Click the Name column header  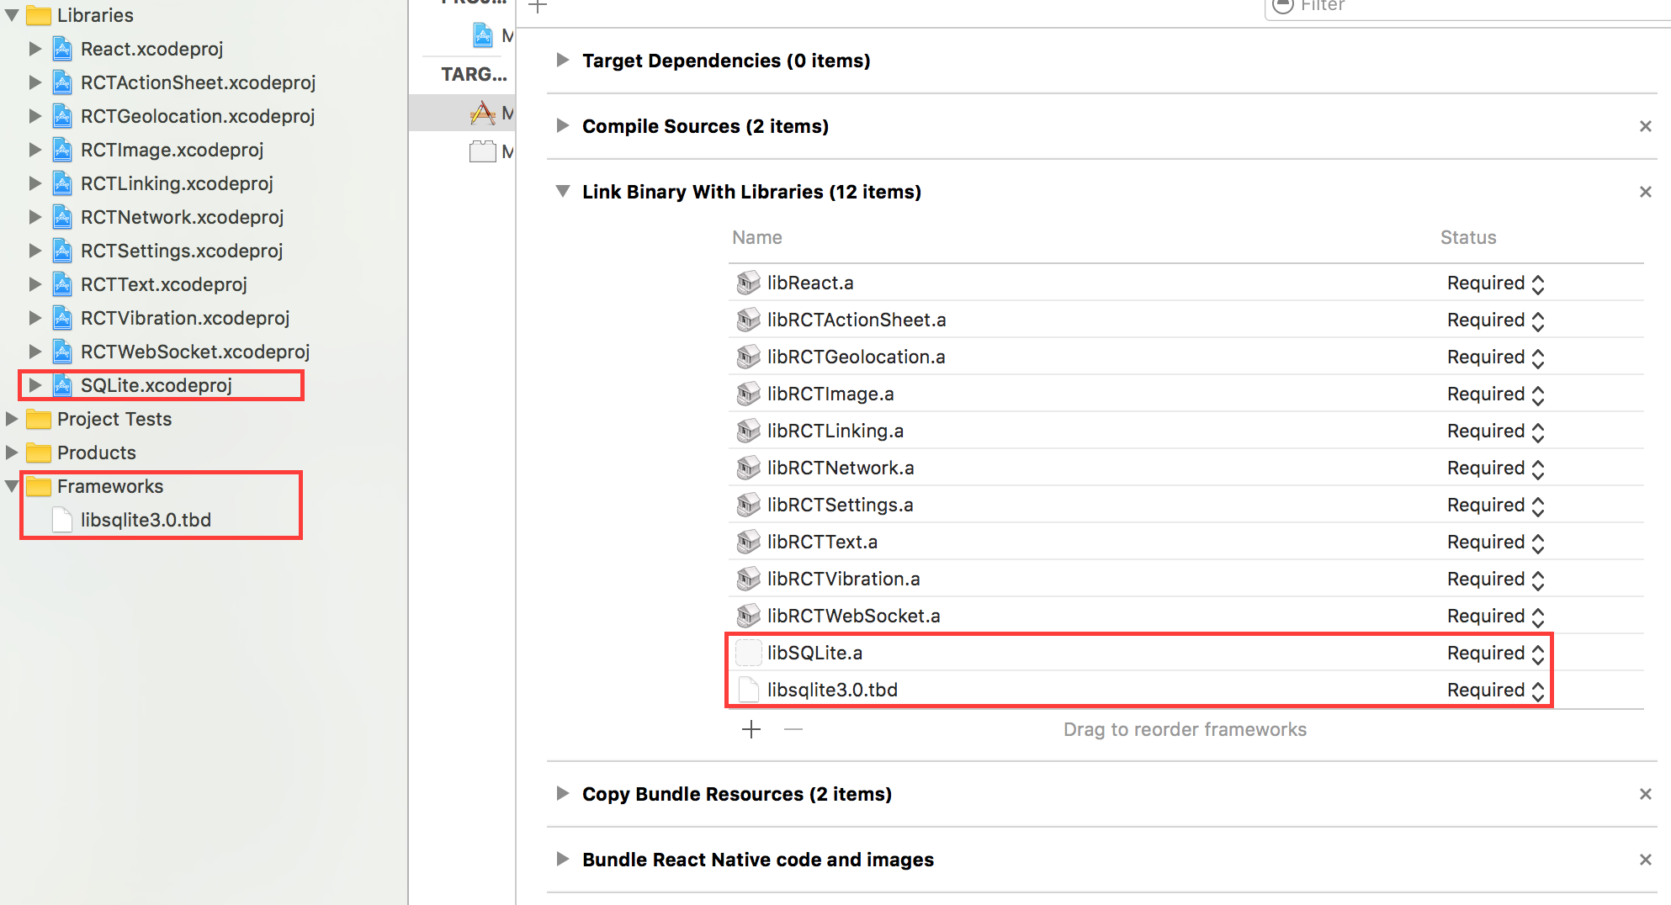757,237
